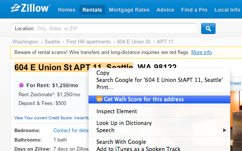Choose Copy from the context menu
Image resolution: width=242 pixels, height=151 pixels.
159,73
